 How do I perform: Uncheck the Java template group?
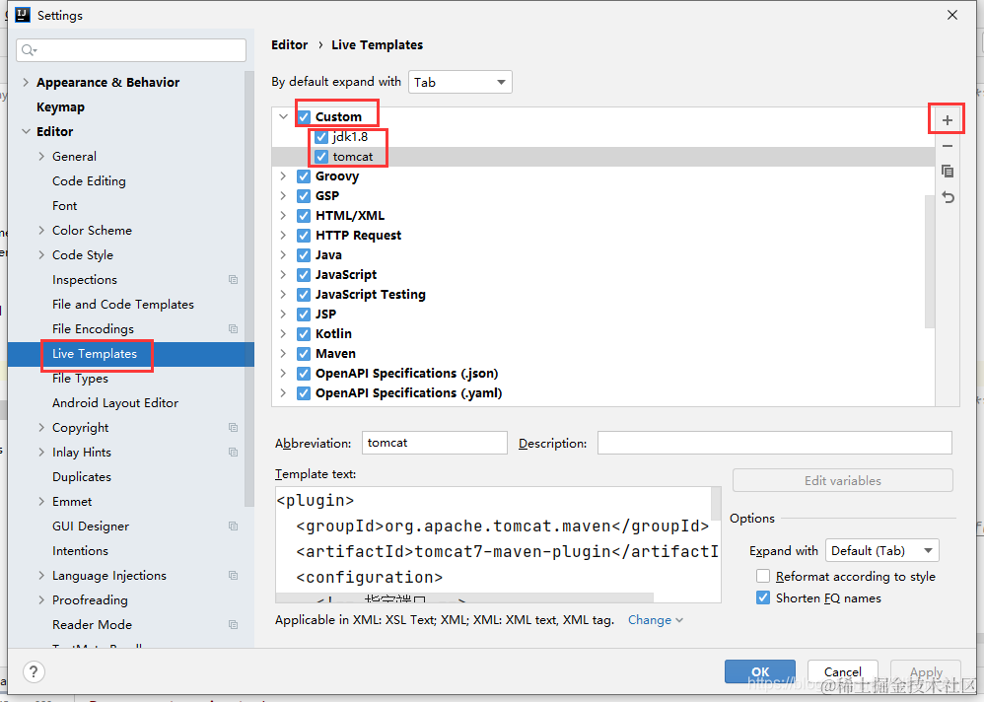click(x=305, y=255)
